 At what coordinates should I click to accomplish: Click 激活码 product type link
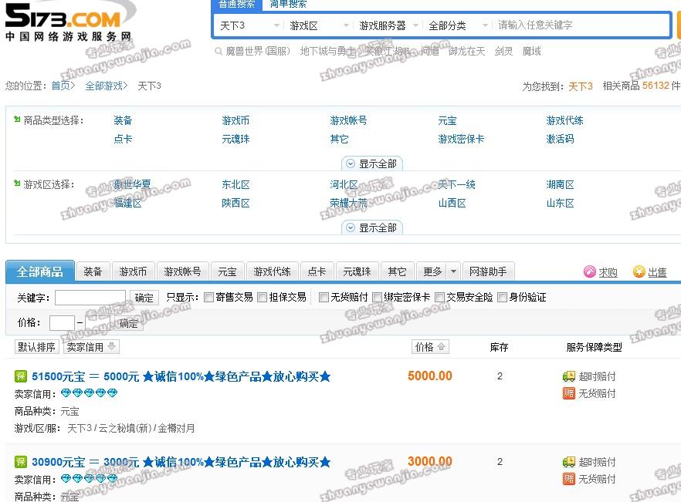point(560,139)
